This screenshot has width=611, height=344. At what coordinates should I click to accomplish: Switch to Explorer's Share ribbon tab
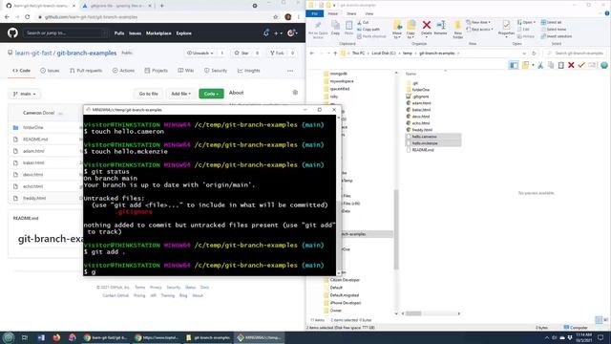[x=351, y=13]
